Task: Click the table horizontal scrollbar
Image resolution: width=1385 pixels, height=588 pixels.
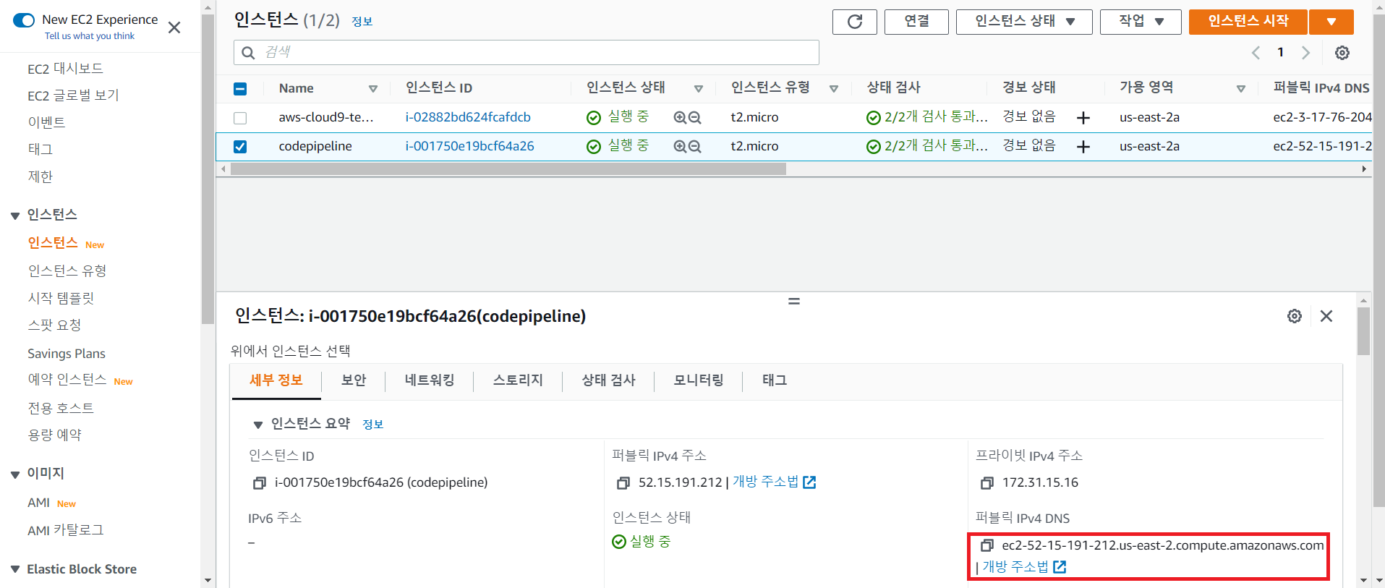Action: tap(508, 169)
